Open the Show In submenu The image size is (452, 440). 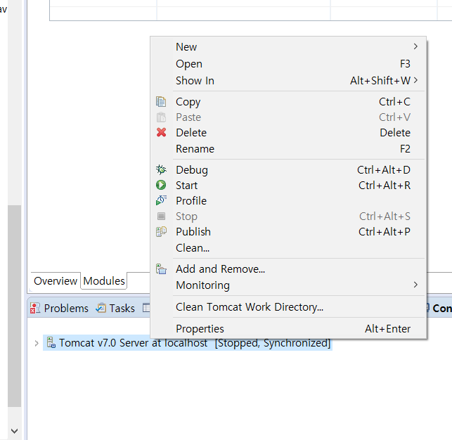tap(288, 81)
